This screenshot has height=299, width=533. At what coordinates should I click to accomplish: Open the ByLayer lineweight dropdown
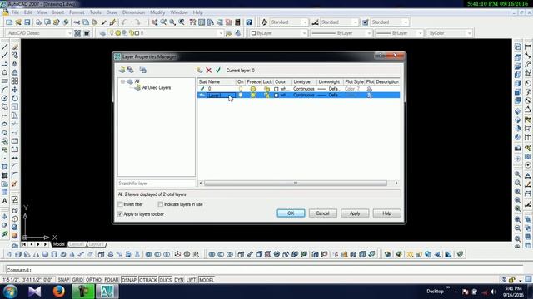(x=420, y=33)
